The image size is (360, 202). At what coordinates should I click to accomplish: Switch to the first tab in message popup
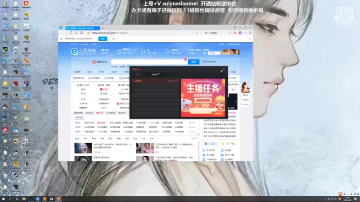[x=137, y=75]
